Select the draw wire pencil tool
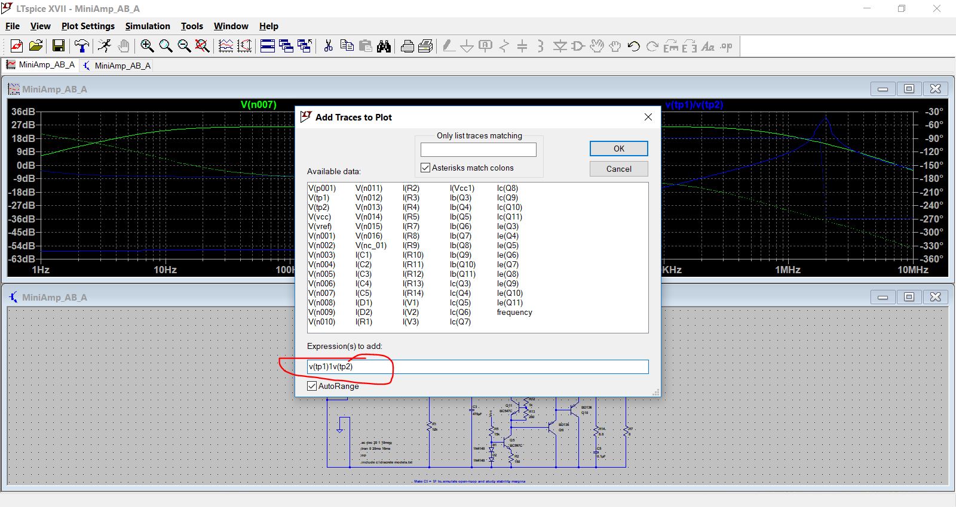The height and width of the screenshot is (507, 956). (449, 46)
